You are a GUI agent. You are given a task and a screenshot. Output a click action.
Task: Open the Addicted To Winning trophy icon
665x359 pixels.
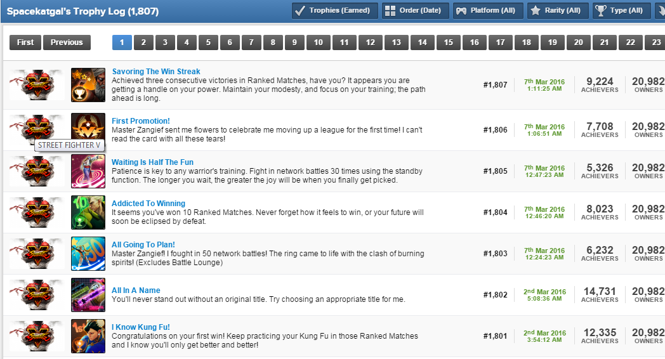pyautogui.click(x=88, y=212)
